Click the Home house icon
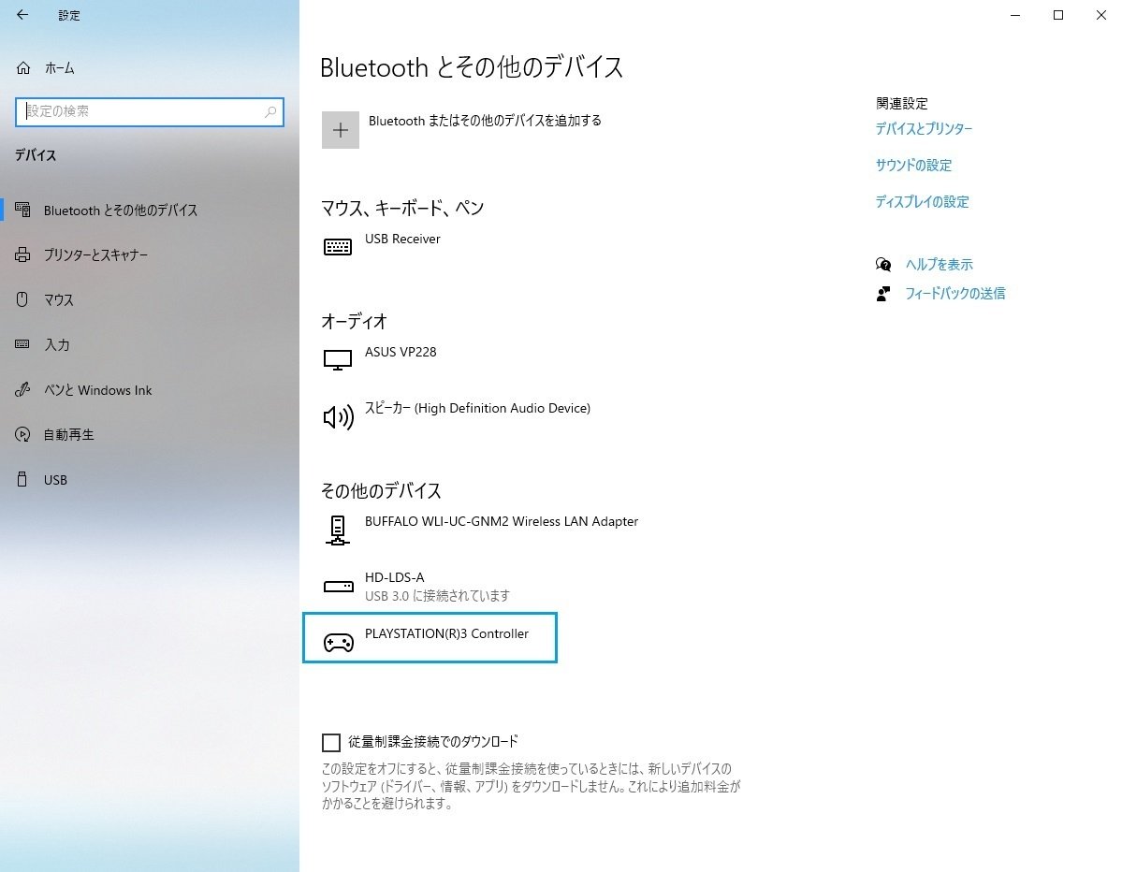Screen dimensions: 1122x872 pos(23,68)
